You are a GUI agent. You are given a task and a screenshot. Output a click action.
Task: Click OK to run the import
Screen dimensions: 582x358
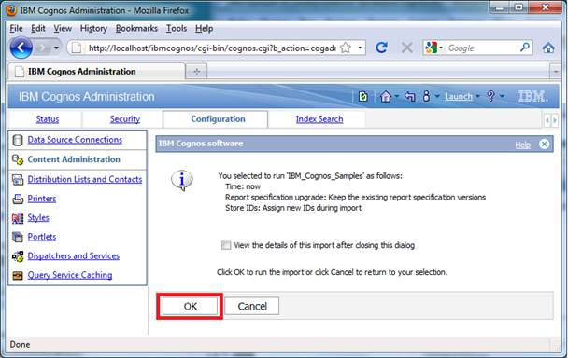click(x=190, y=306)
